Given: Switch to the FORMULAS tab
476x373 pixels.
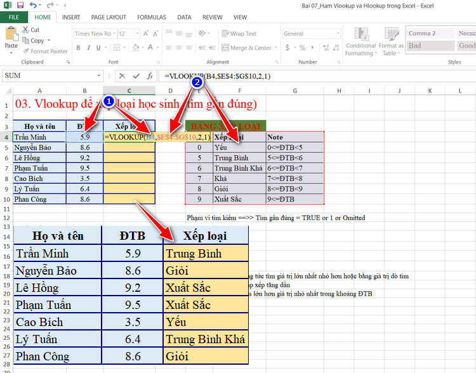Looking at the screenshot, I should (152, 17).
